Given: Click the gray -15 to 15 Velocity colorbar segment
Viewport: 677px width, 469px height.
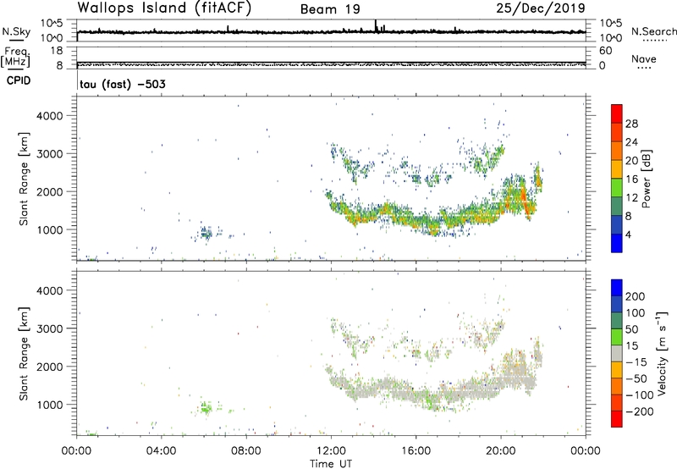Looking at the screenshot, I should [617, 353].
